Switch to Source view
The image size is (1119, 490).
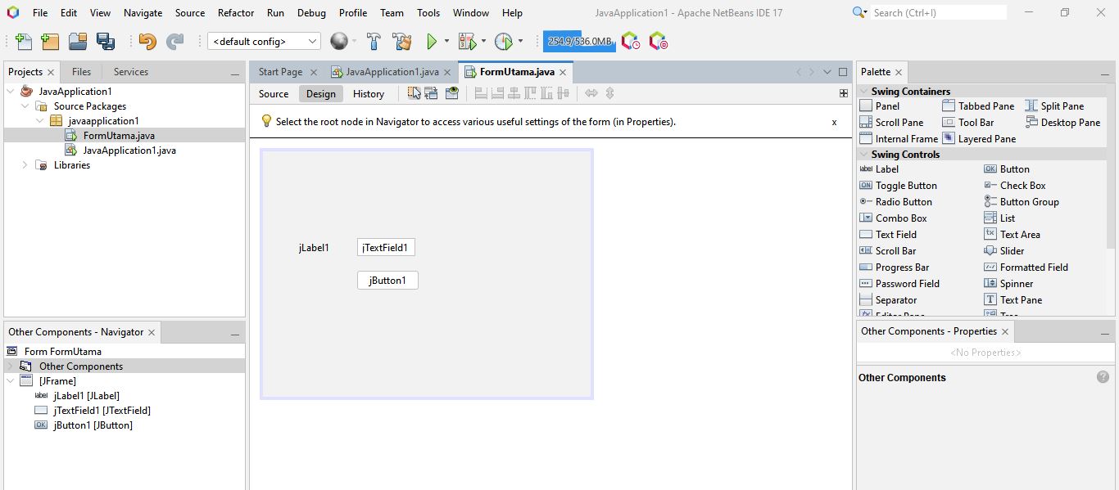click(274, 94)
